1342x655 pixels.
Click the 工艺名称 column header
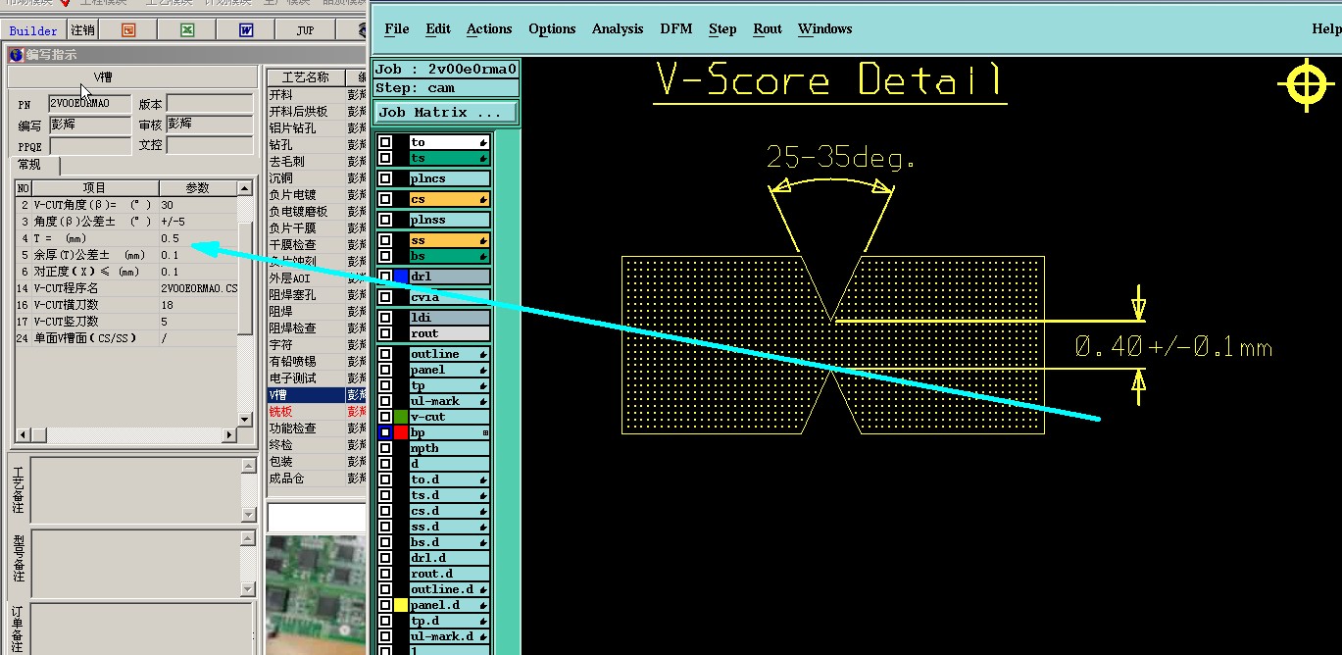[x=306, y=77]
